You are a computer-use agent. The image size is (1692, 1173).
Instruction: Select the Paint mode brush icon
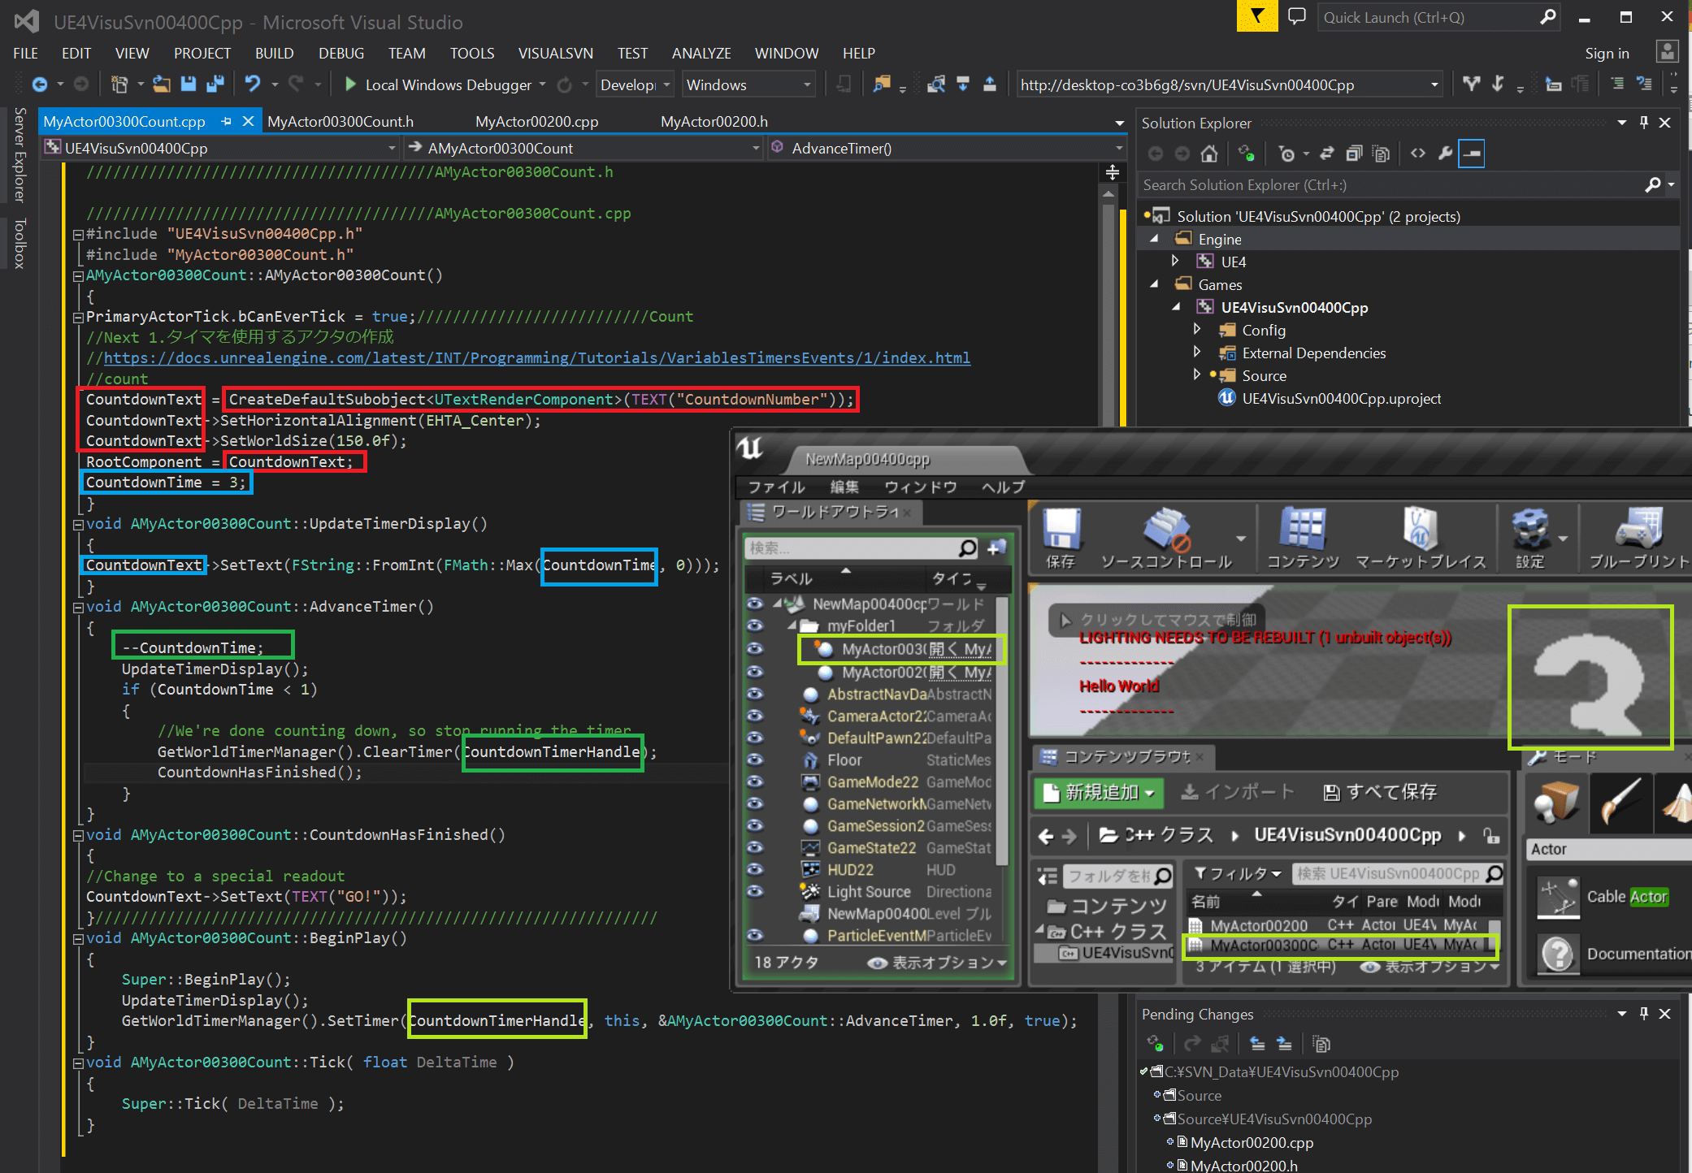tap(1620, 803)
